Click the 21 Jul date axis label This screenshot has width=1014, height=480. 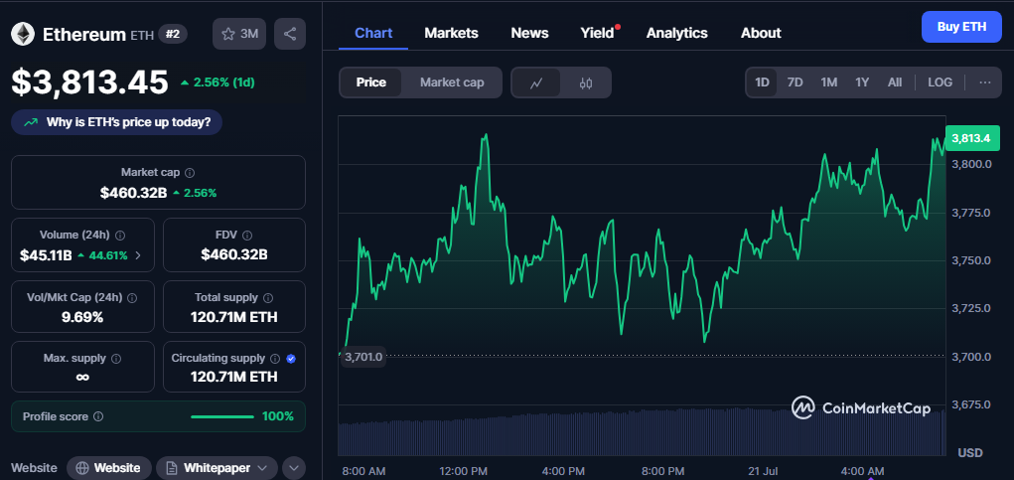(x=762, y=470)
